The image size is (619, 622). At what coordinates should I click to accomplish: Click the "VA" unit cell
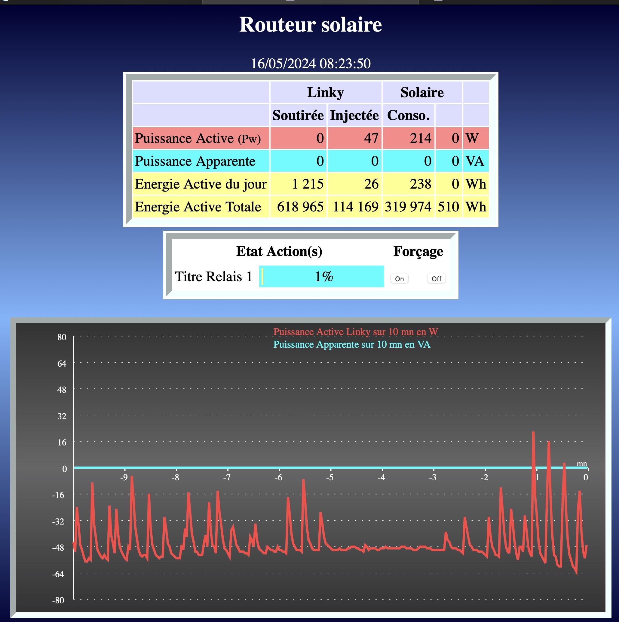point(476,161)
